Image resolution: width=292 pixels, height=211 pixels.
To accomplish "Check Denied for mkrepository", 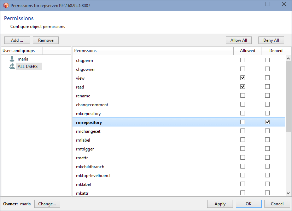I will (x=267, y=113).
